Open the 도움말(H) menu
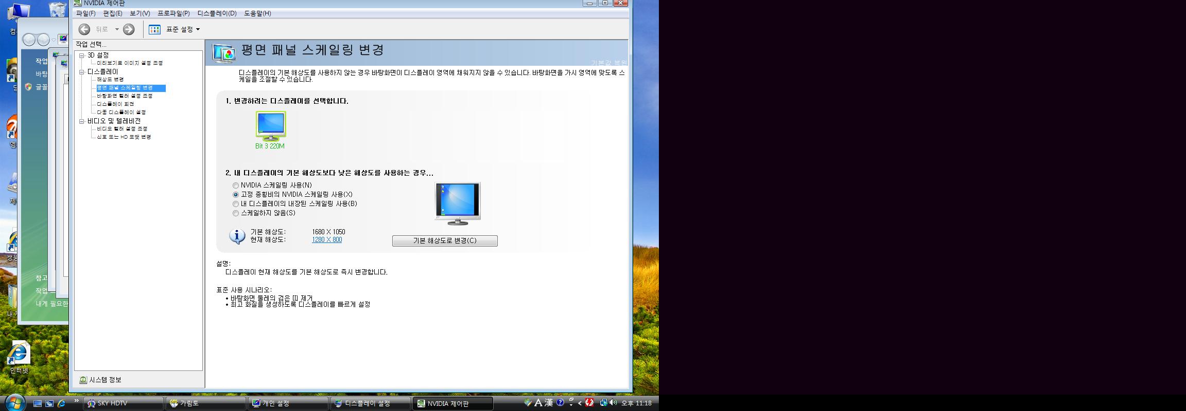This screenshot has width=1186, height=411. 257,13
